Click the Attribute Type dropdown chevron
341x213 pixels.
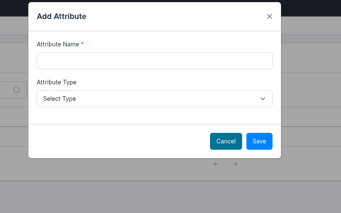pos(263,99)
